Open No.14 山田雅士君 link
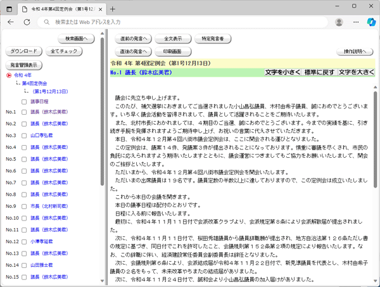This screenshot has height=287, width=380. (41, 265)
